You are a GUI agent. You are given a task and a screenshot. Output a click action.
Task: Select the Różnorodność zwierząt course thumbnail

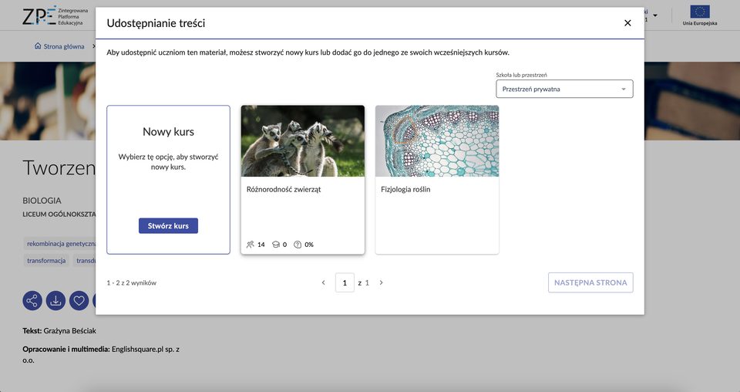click(x=302, y=141)
